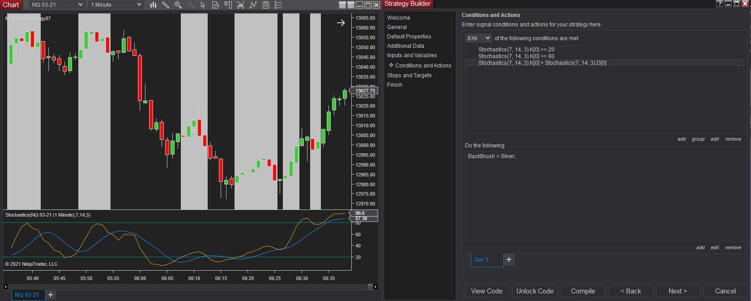Click the Compile button
The width and height of the screenshot is (751, 301).
point(583,291)
